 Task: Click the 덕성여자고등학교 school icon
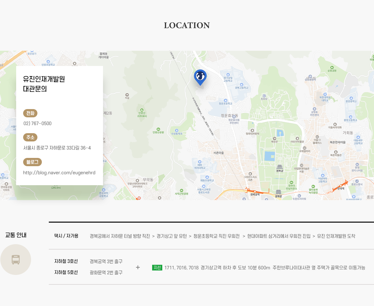click(x=323, y=175)
